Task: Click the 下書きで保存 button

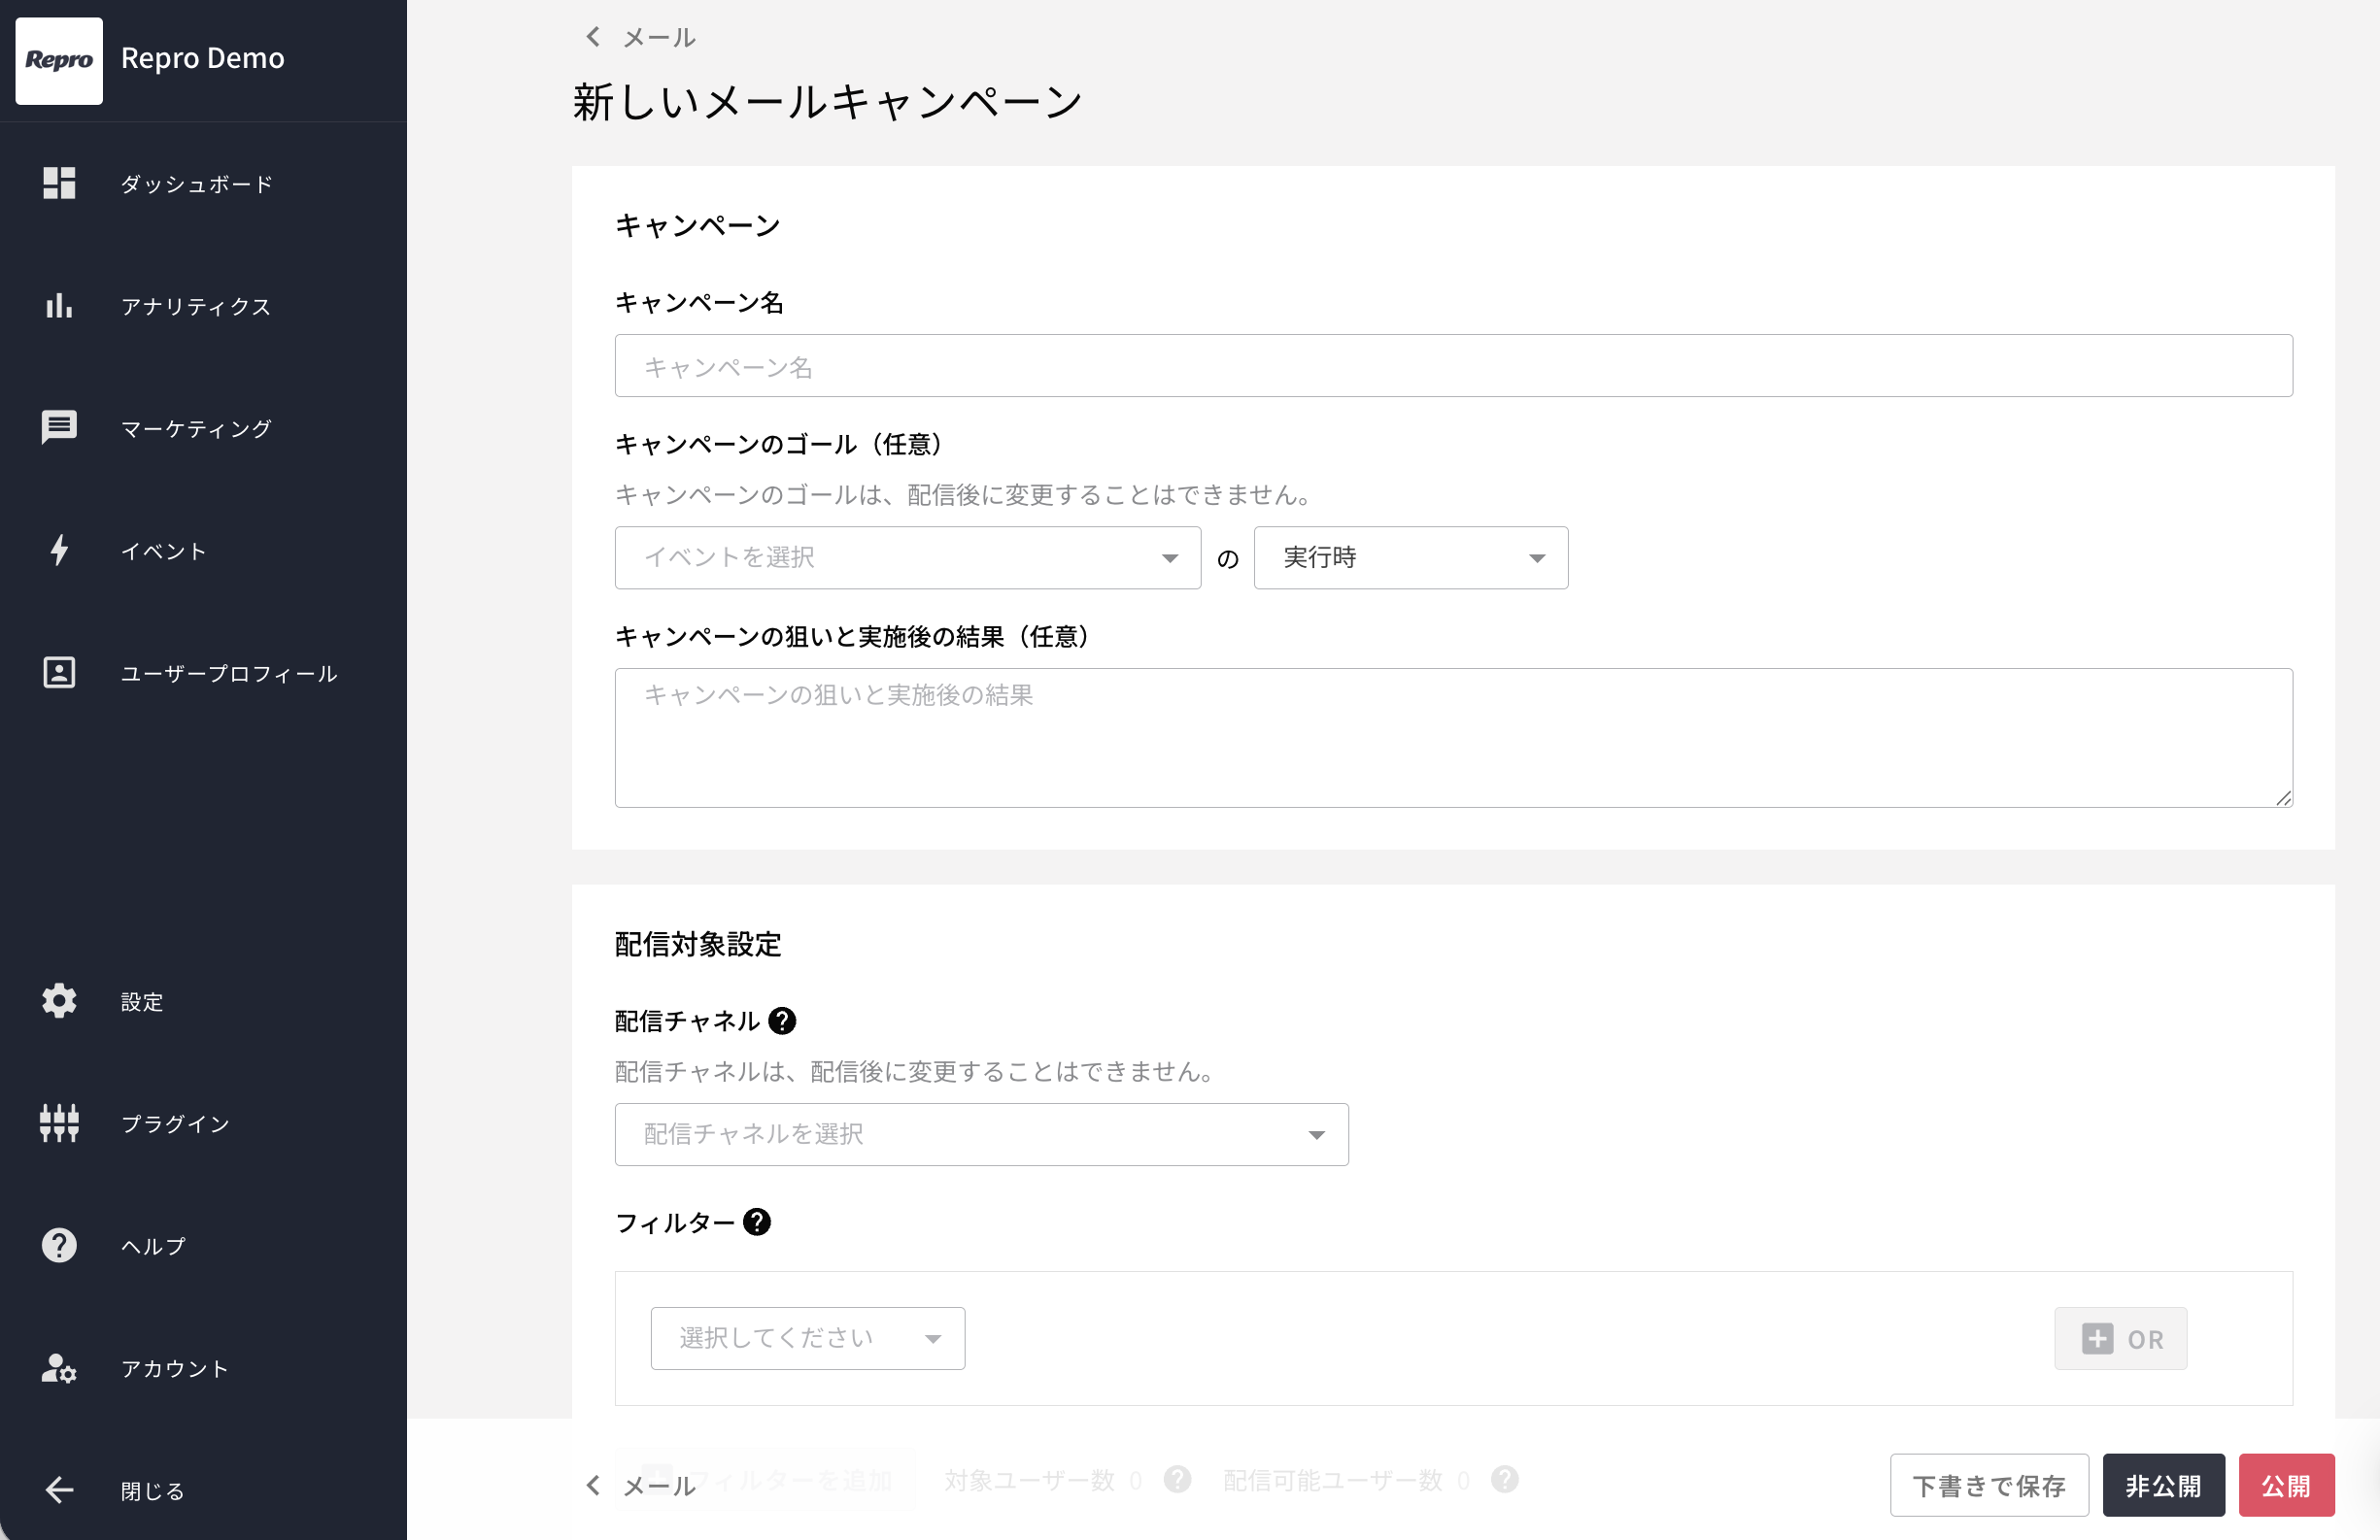Action: [x=1989, y=1485]
